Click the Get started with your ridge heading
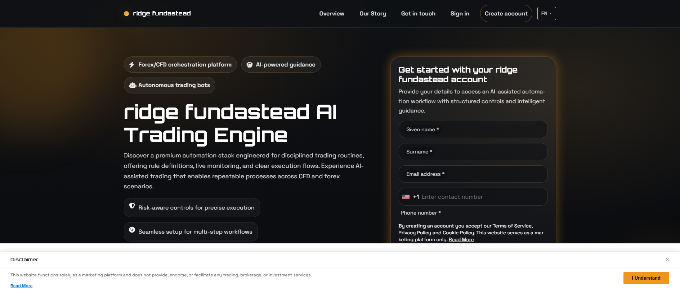This screenshot has width=680, height=294. (458, 74)
